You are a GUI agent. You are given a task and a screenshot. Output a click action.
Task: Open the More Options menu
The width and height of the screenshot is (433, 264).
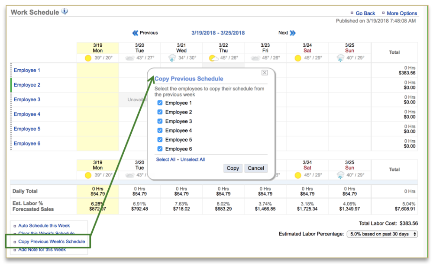tap(401, 13)
